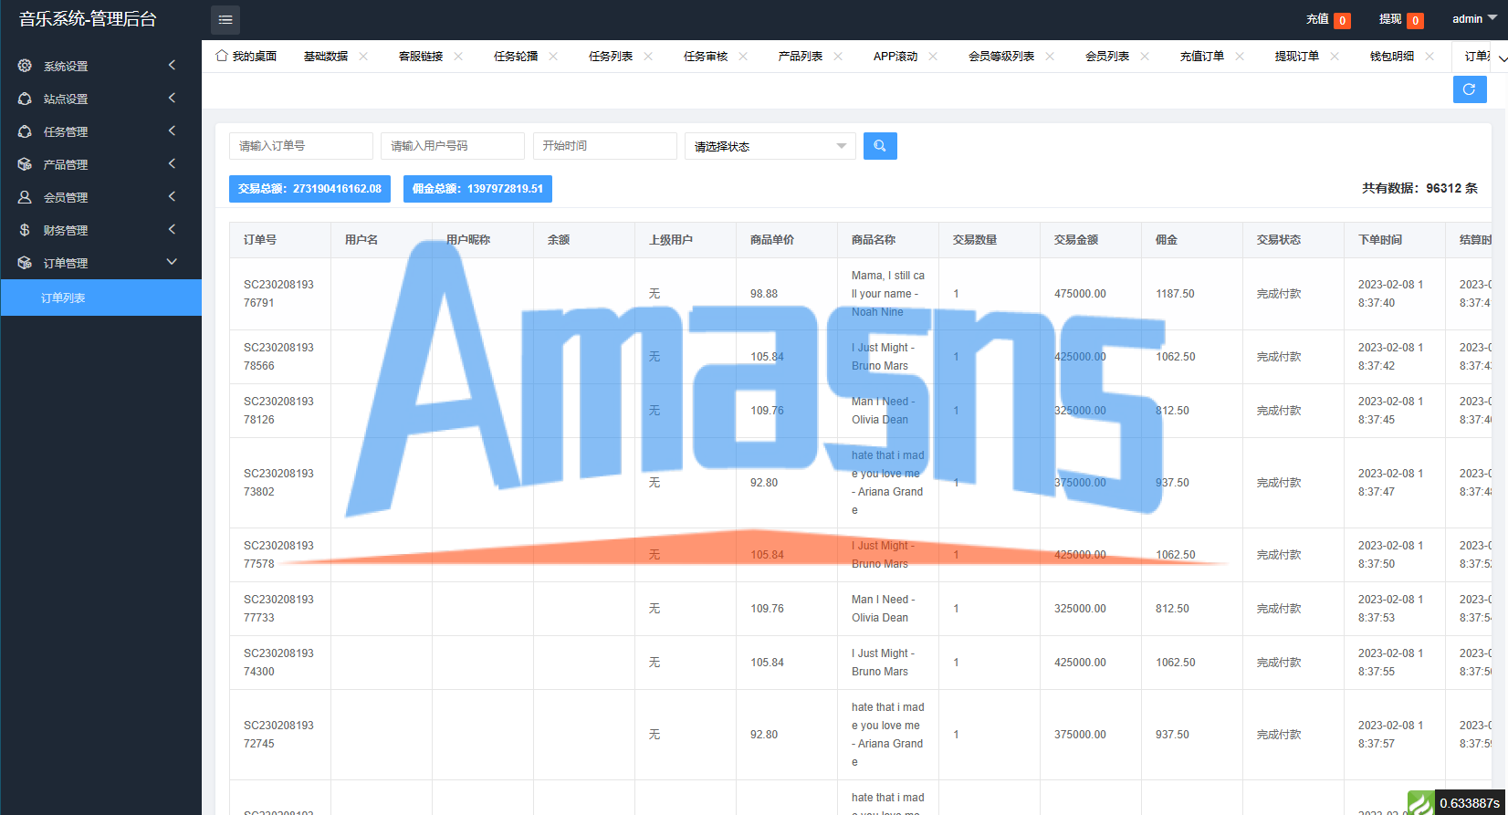Click the 系统设置 gear icon in sidebar
This screenshot has height=815, width=1508.
coord(25,66)
